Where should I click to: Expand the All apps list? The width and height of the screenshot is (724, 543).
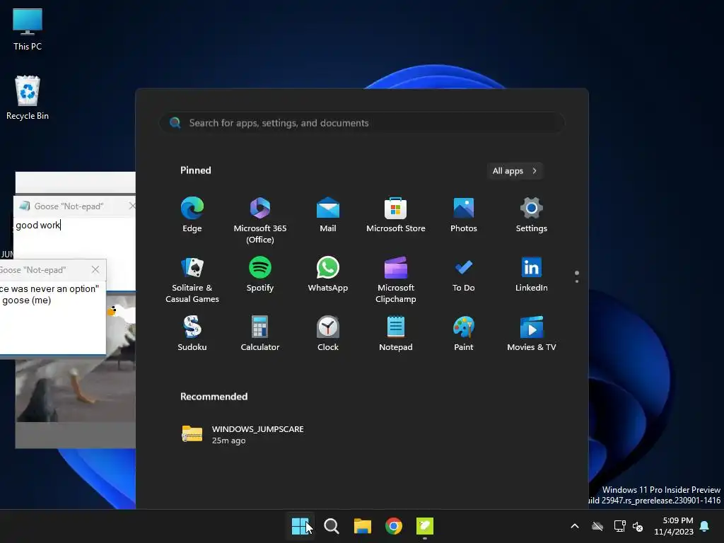point(515,171)
